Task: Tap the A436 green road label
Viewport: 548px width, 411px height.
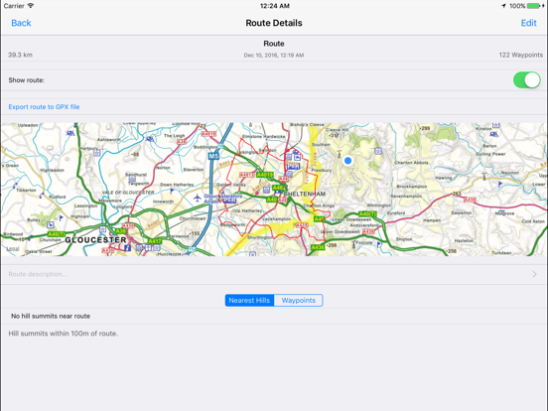Action: click(x=318, y=247)
